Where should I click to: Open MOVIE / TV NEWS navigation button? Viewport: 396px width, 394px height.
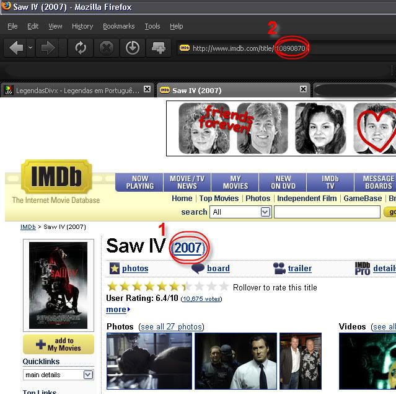coord(187,182)
